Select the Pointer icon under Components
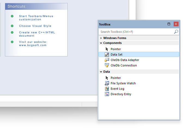190x128 pixels. click(107, 49)
